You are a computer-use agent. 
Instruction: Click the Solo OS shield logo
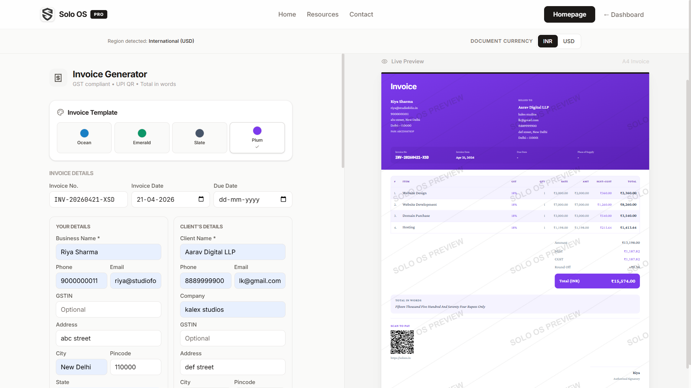click(x=47, y=14)
